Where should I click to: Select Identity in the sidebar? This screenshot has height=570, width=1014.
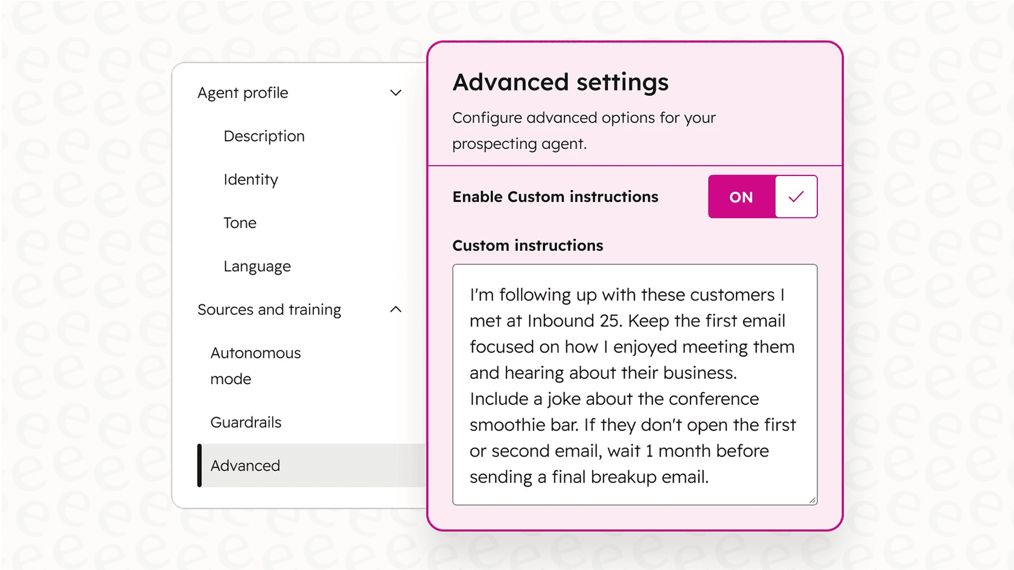(x=250, y=179)
